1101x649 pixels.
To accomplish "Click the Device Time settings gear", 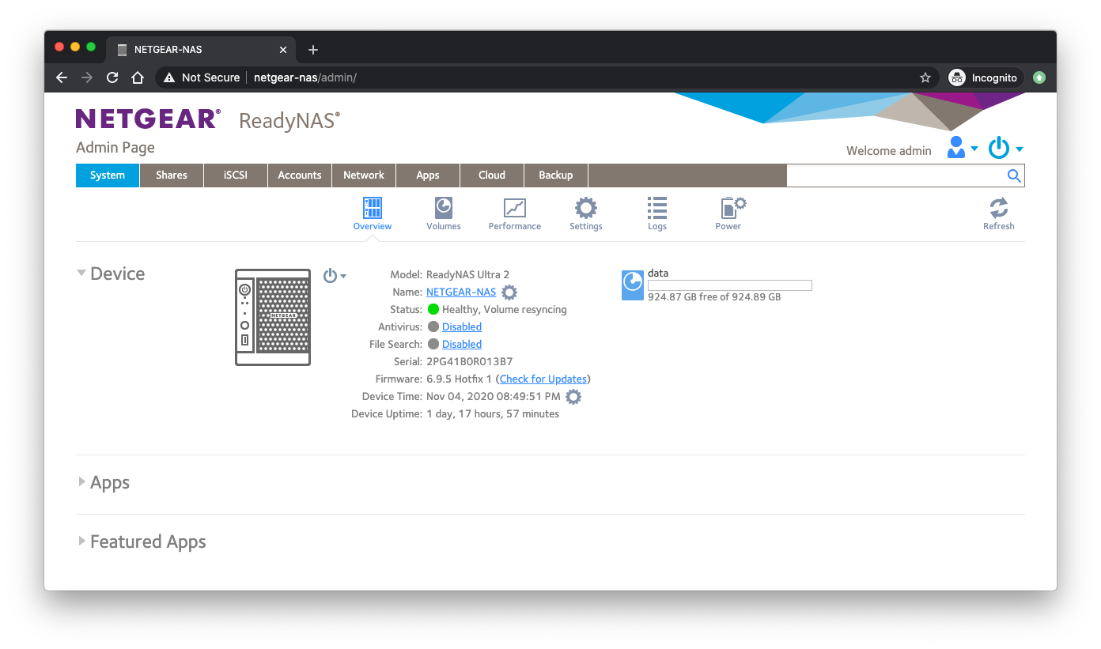I will [x=573, y=396].
